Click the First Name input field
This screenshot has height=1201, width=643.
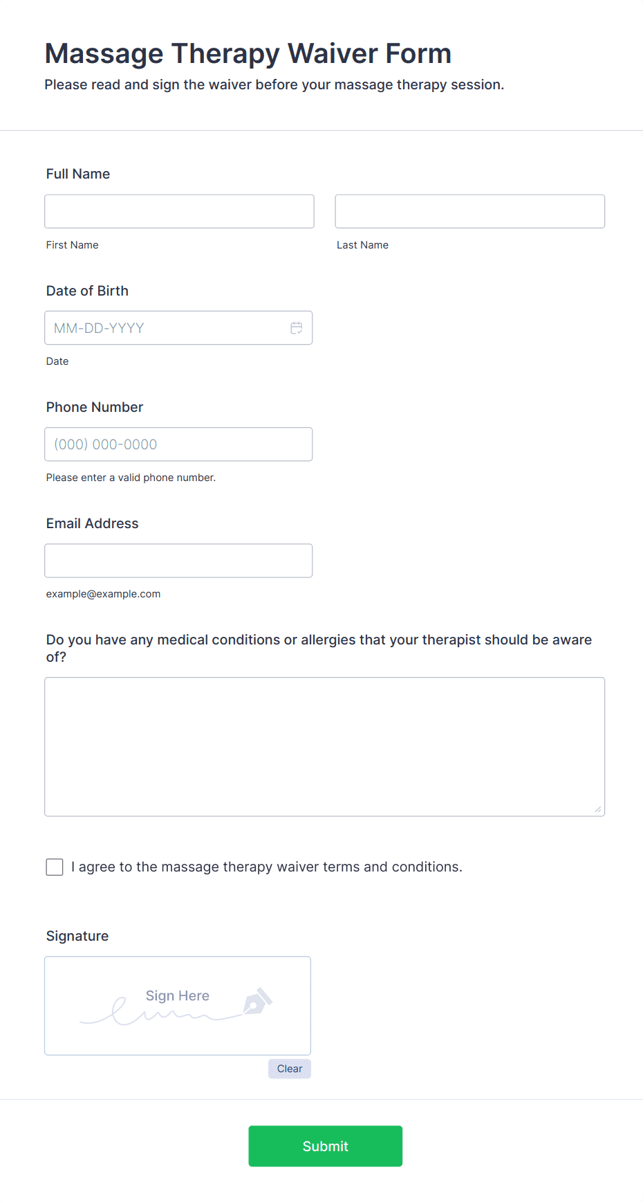[x=179, y=211]
